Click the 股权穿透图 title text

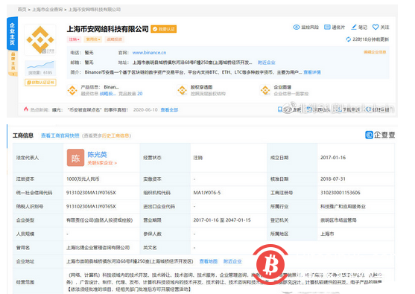click(201, 87)
